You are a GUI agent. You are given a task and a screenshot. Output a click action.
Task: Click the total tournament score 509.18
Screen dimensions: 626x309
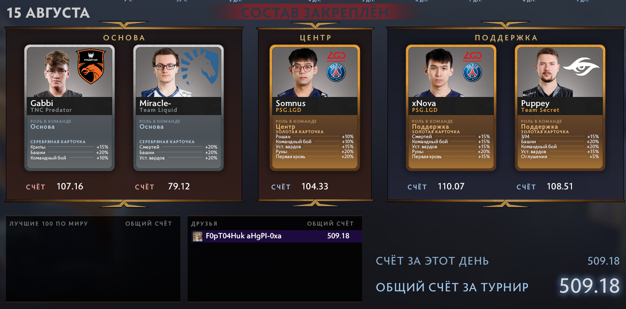[x=589, y=286]
